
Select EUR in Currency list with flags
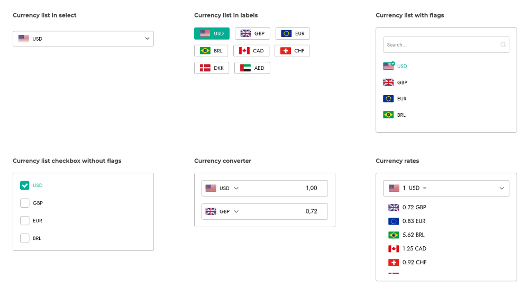pos(402,99)
